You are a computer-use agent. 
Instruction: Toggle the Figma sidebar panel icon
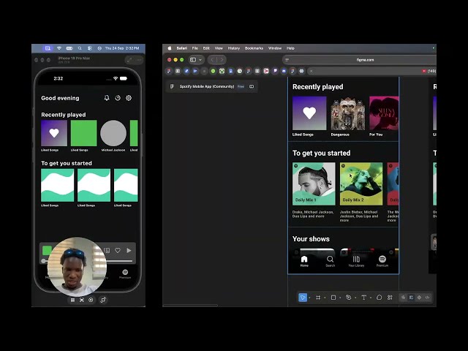[252, 86]
